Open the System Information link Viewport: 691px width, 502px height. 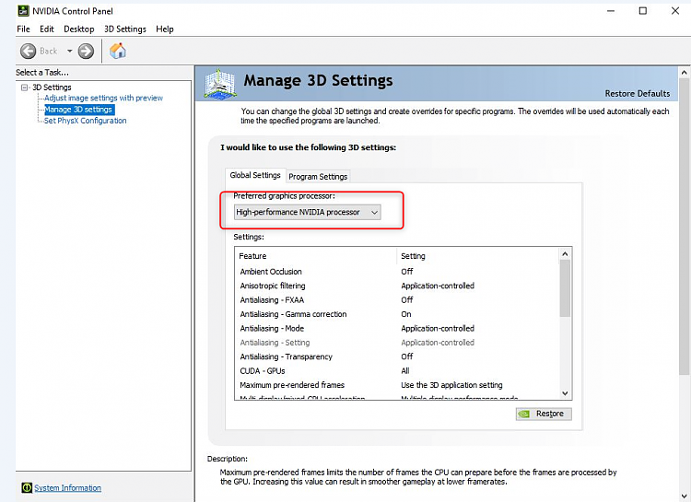[x=68, y=488]
